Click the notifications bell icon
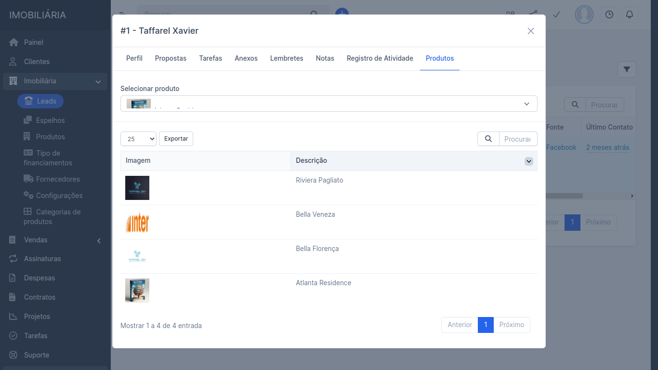Screen dimensions: 658x370 [629, 14]
